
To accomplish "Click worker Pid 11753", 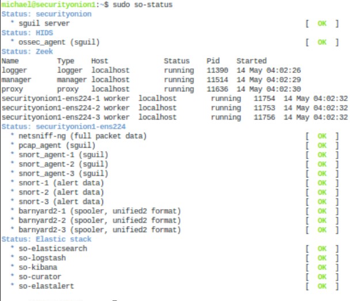I will click(x=264, y=107).
